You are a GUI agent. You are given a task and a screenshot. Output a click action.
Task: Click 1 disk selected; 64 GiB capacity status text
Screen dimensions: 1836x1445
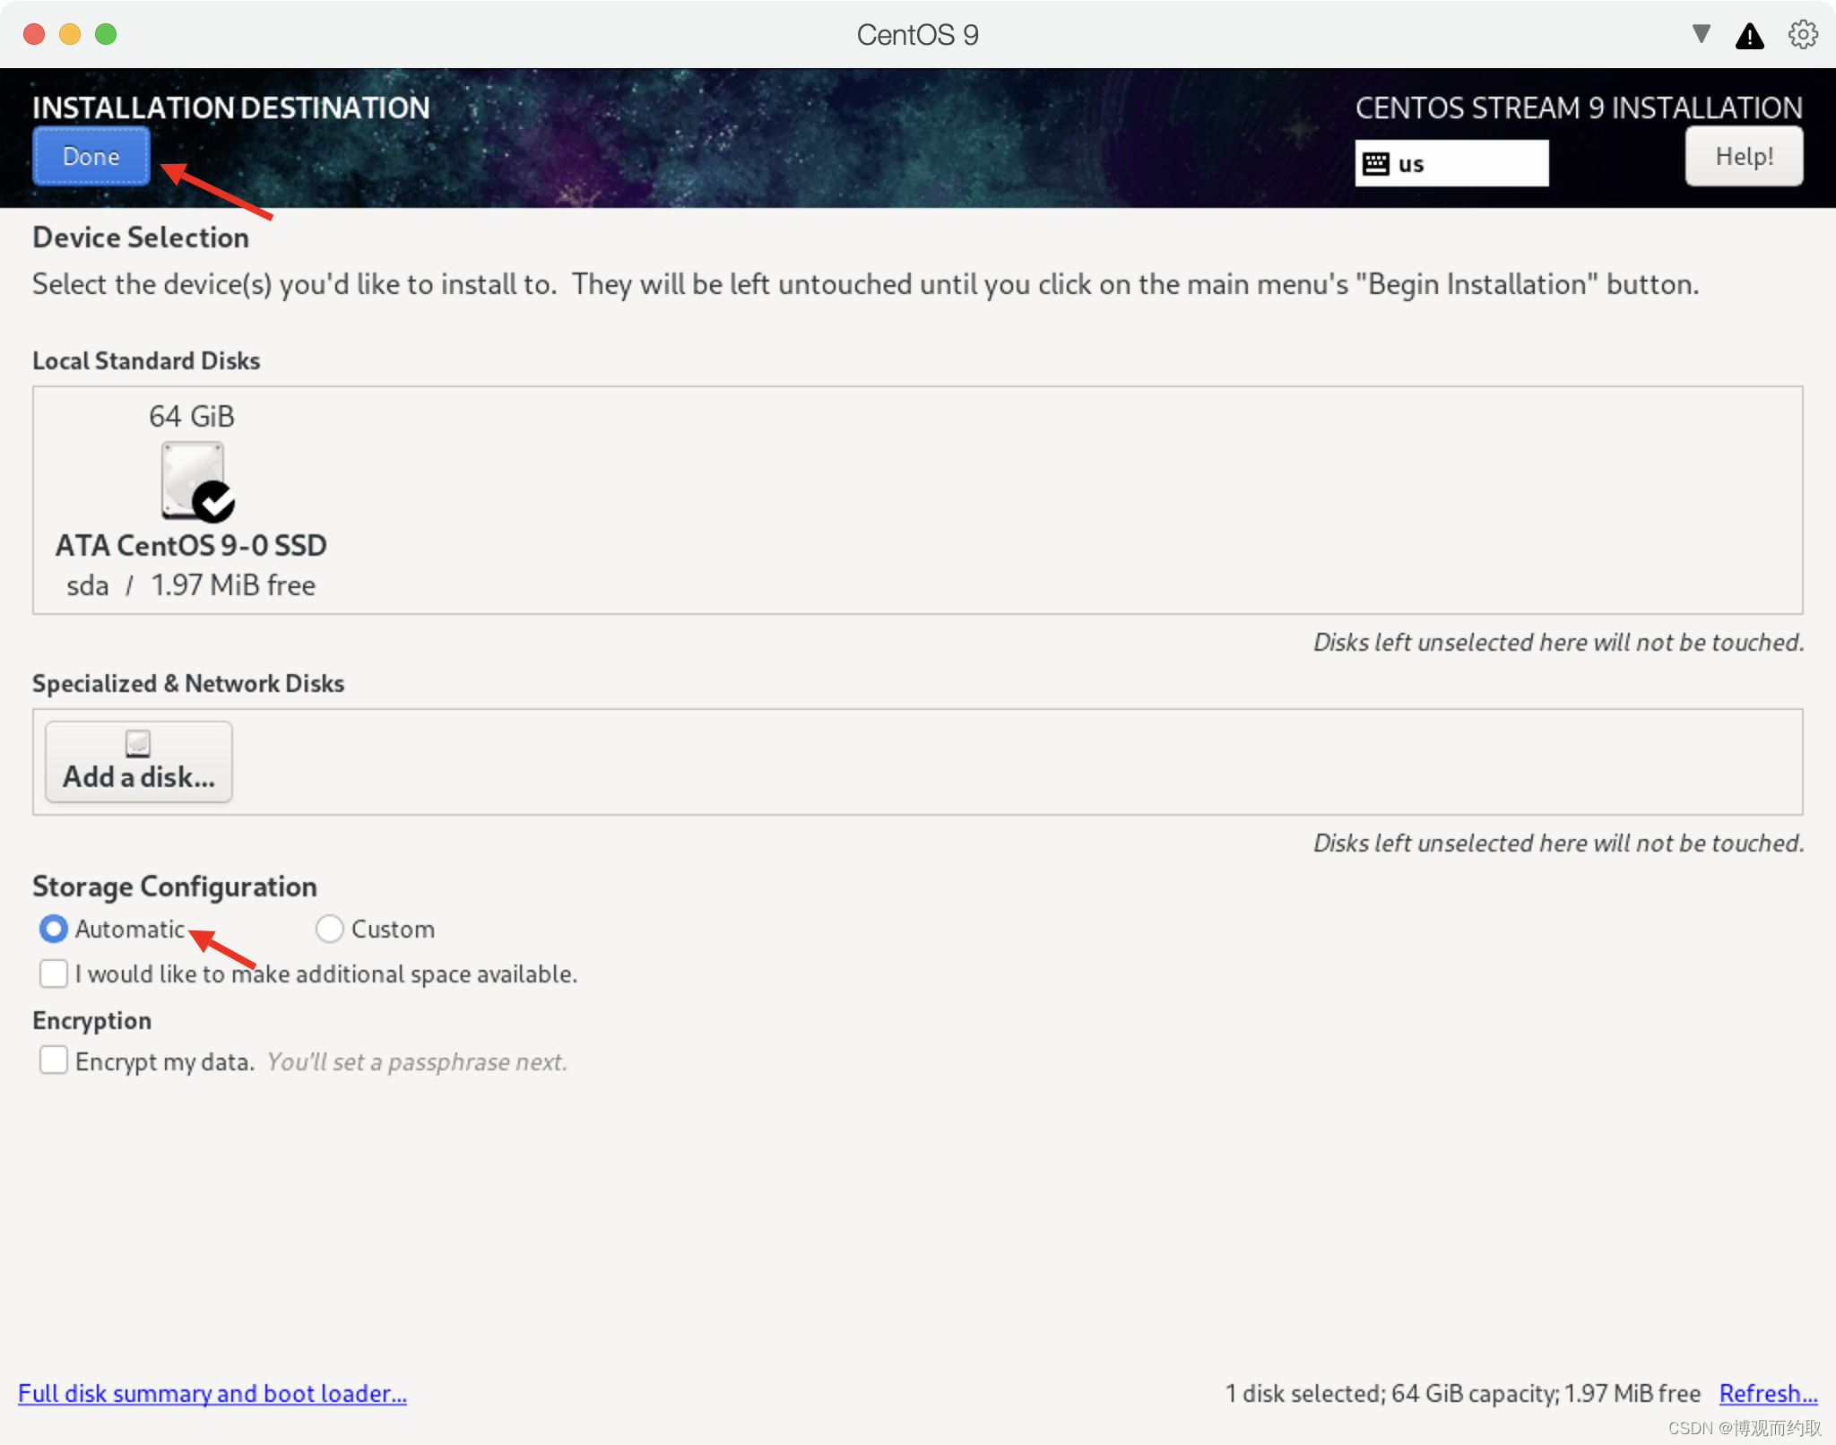(1463, 1393)
